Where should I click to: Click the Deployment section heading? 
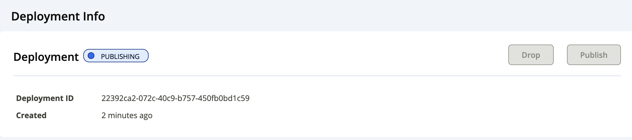tap(46, 57)
